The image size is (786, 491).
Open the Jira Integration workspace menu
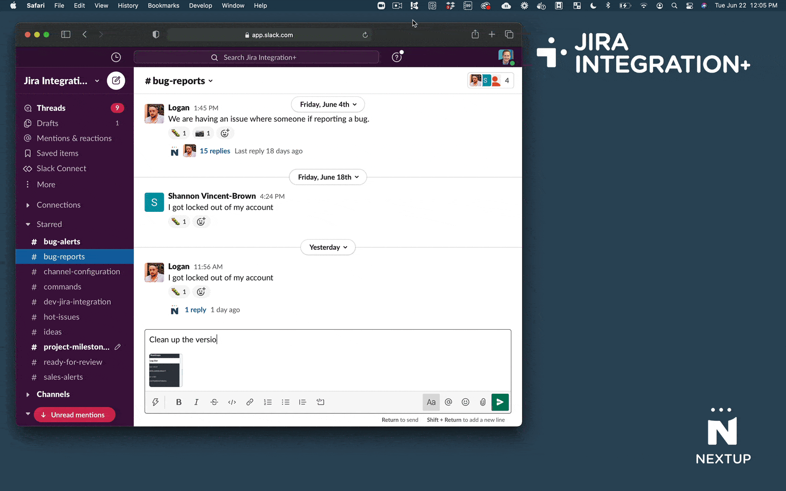click(61, 81)
